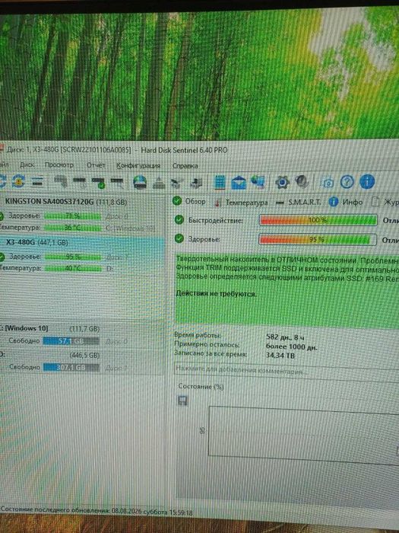
Task: Click the speaker sound icon in toolbar
Action: click(301, 181)
